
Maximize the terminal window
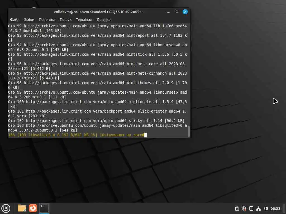tap(177, 12)
